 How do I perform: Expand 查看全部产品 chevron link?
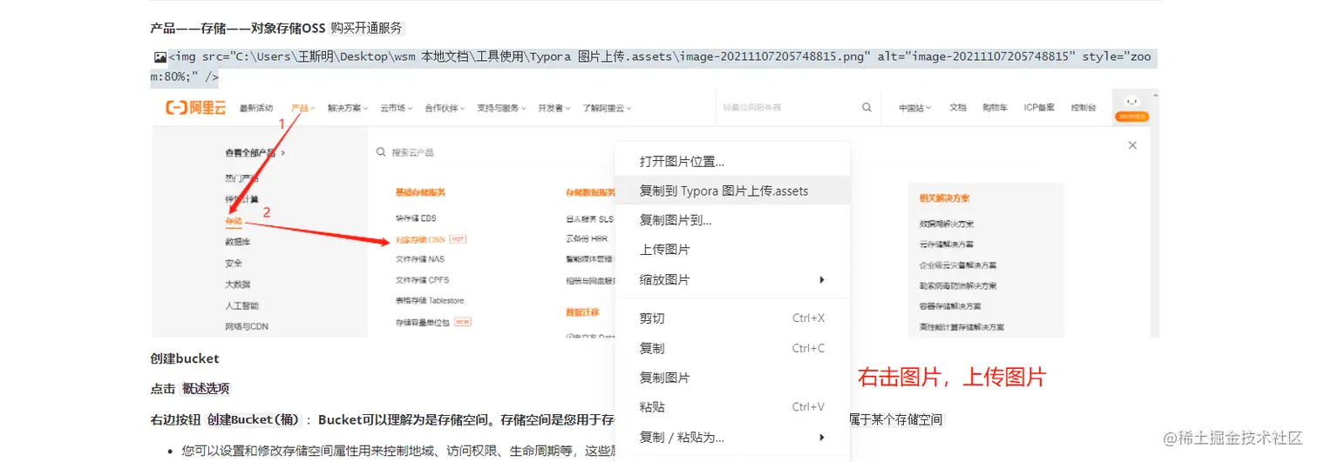pos(255,152)
